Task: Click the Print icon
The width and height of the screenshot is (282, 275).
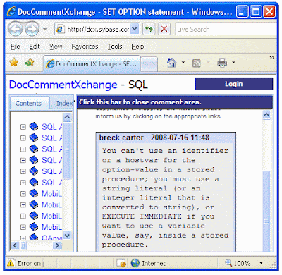Action: (x=222, y=63)
